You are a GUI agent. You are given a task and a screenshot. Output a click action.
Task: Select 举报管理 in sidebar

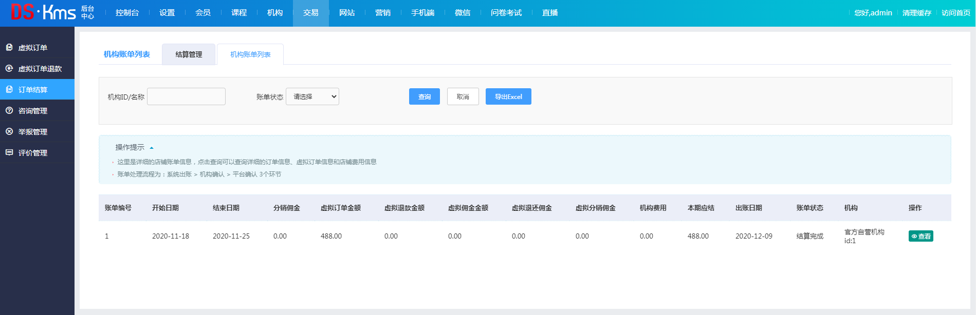(37, 131)
